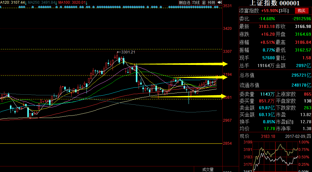The height and width of the screenshot is (172, 312).
Task: Click the 市盈[动] value 12.78
Action: (306, 122)
